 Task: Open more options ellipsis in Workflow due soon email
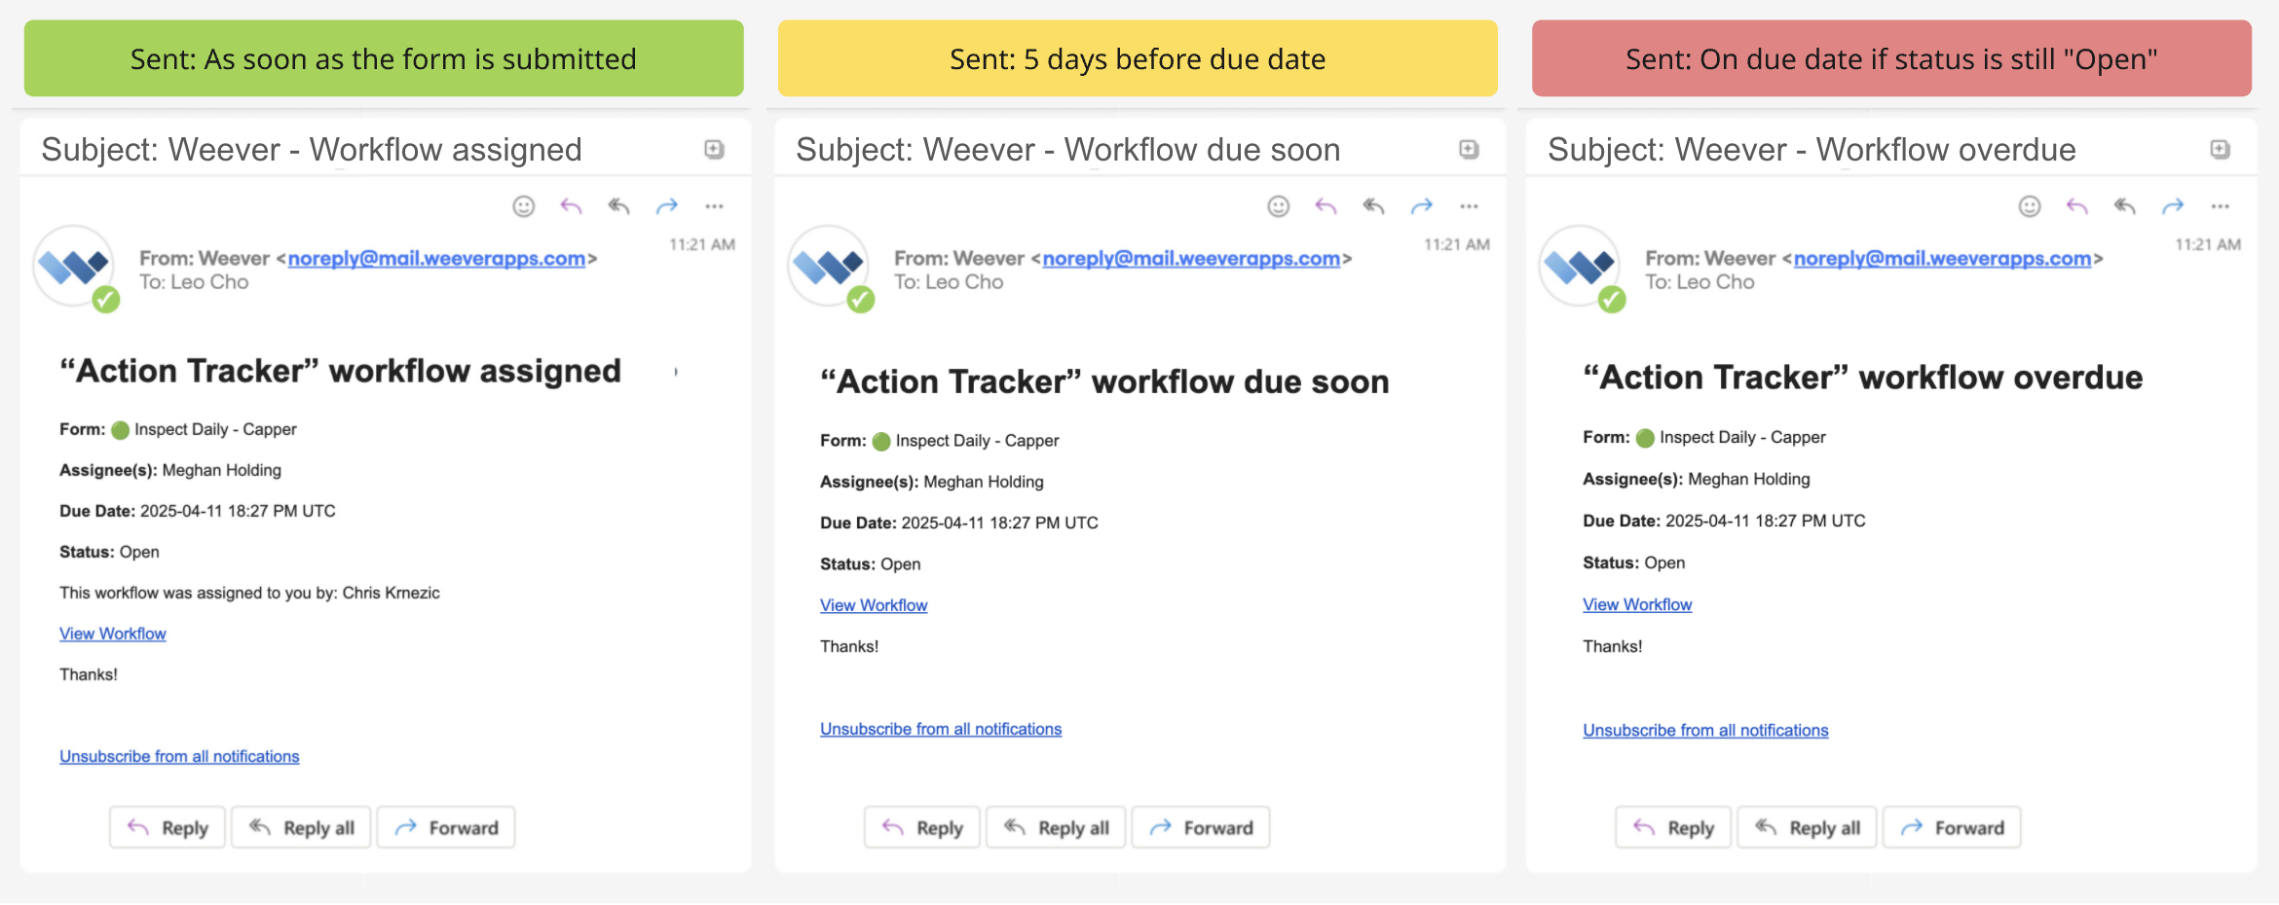point(1469,206)
